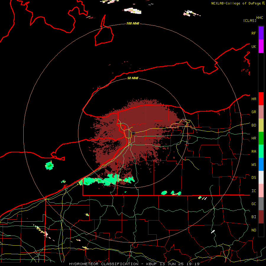
Task: Click the 'DS' legend label
Action: (254, 178)
